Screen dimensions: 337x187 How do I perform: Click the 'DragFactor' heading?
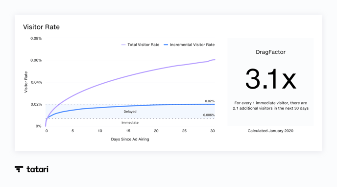click(270, 52)
